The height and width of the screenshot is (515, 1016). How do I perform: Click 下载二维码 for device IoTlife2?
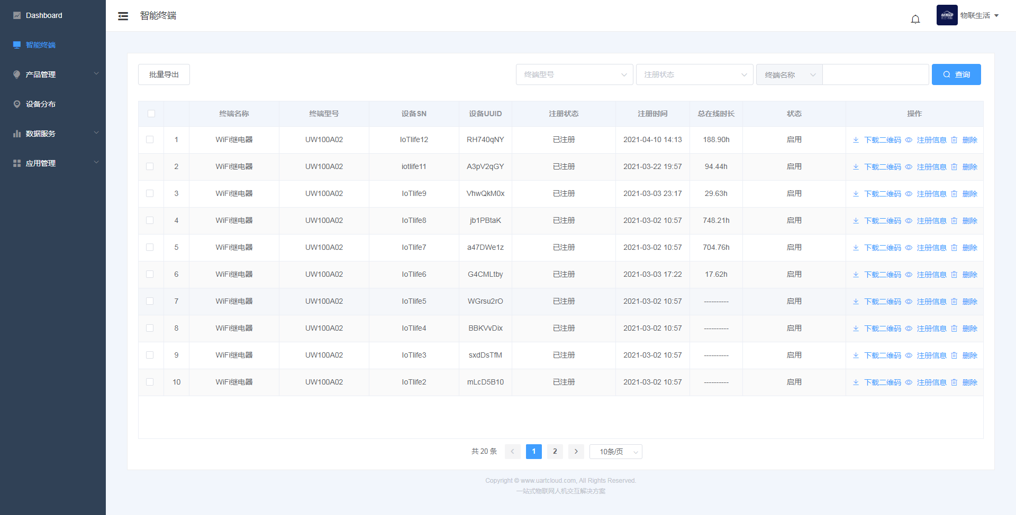pos(883,382)
